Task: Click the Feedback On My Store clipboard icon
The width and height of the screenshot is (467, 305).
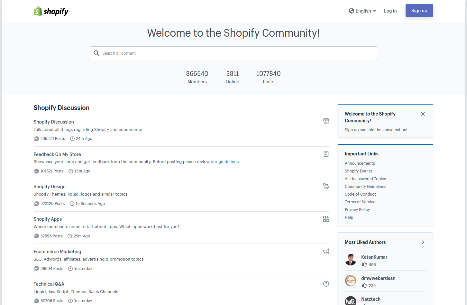Action: click(326, 154)
